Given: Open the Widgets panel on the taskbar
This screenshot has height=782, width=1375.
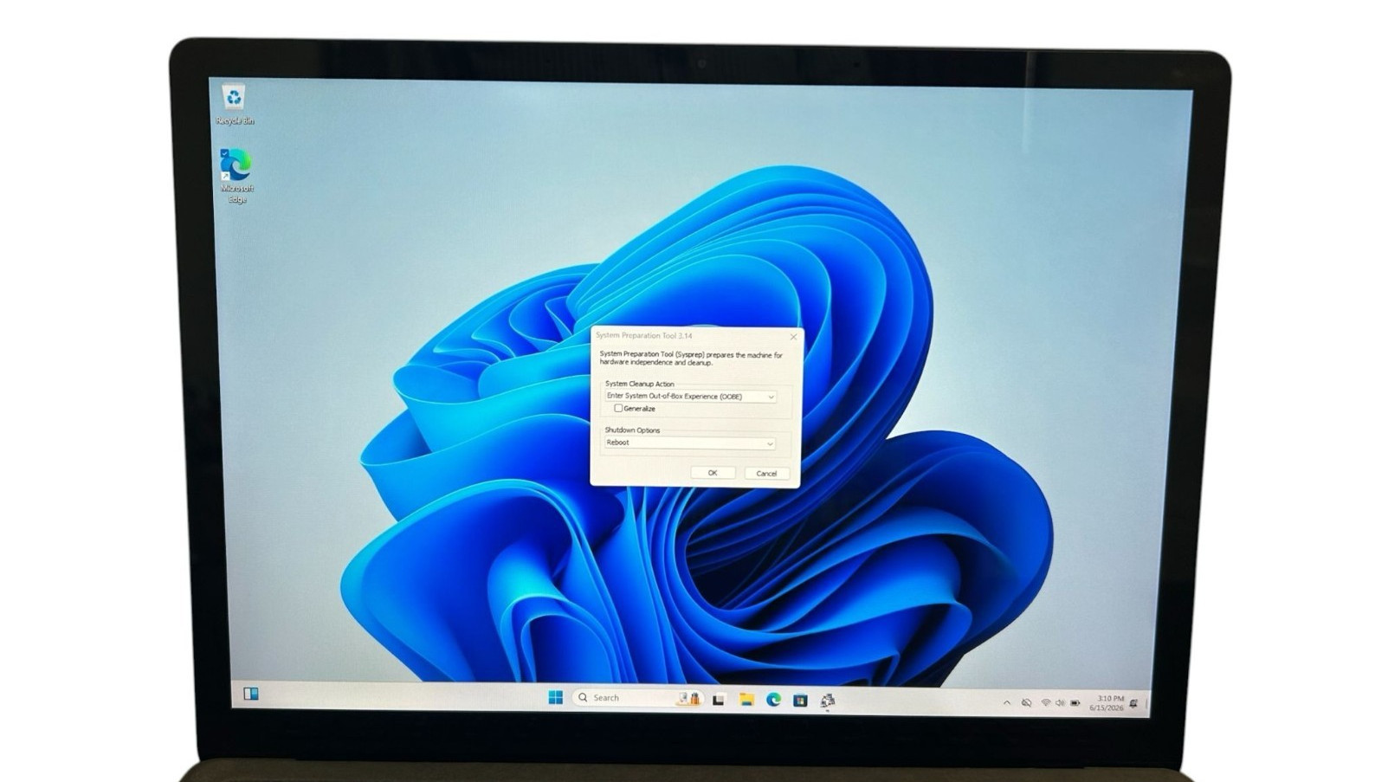Looking at the screenshot, I should coord(251,694).
